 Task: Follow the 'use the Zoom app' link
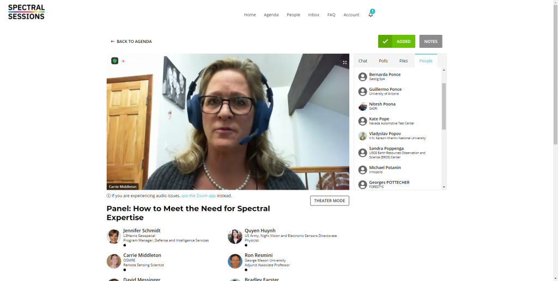tap(198, 196)
